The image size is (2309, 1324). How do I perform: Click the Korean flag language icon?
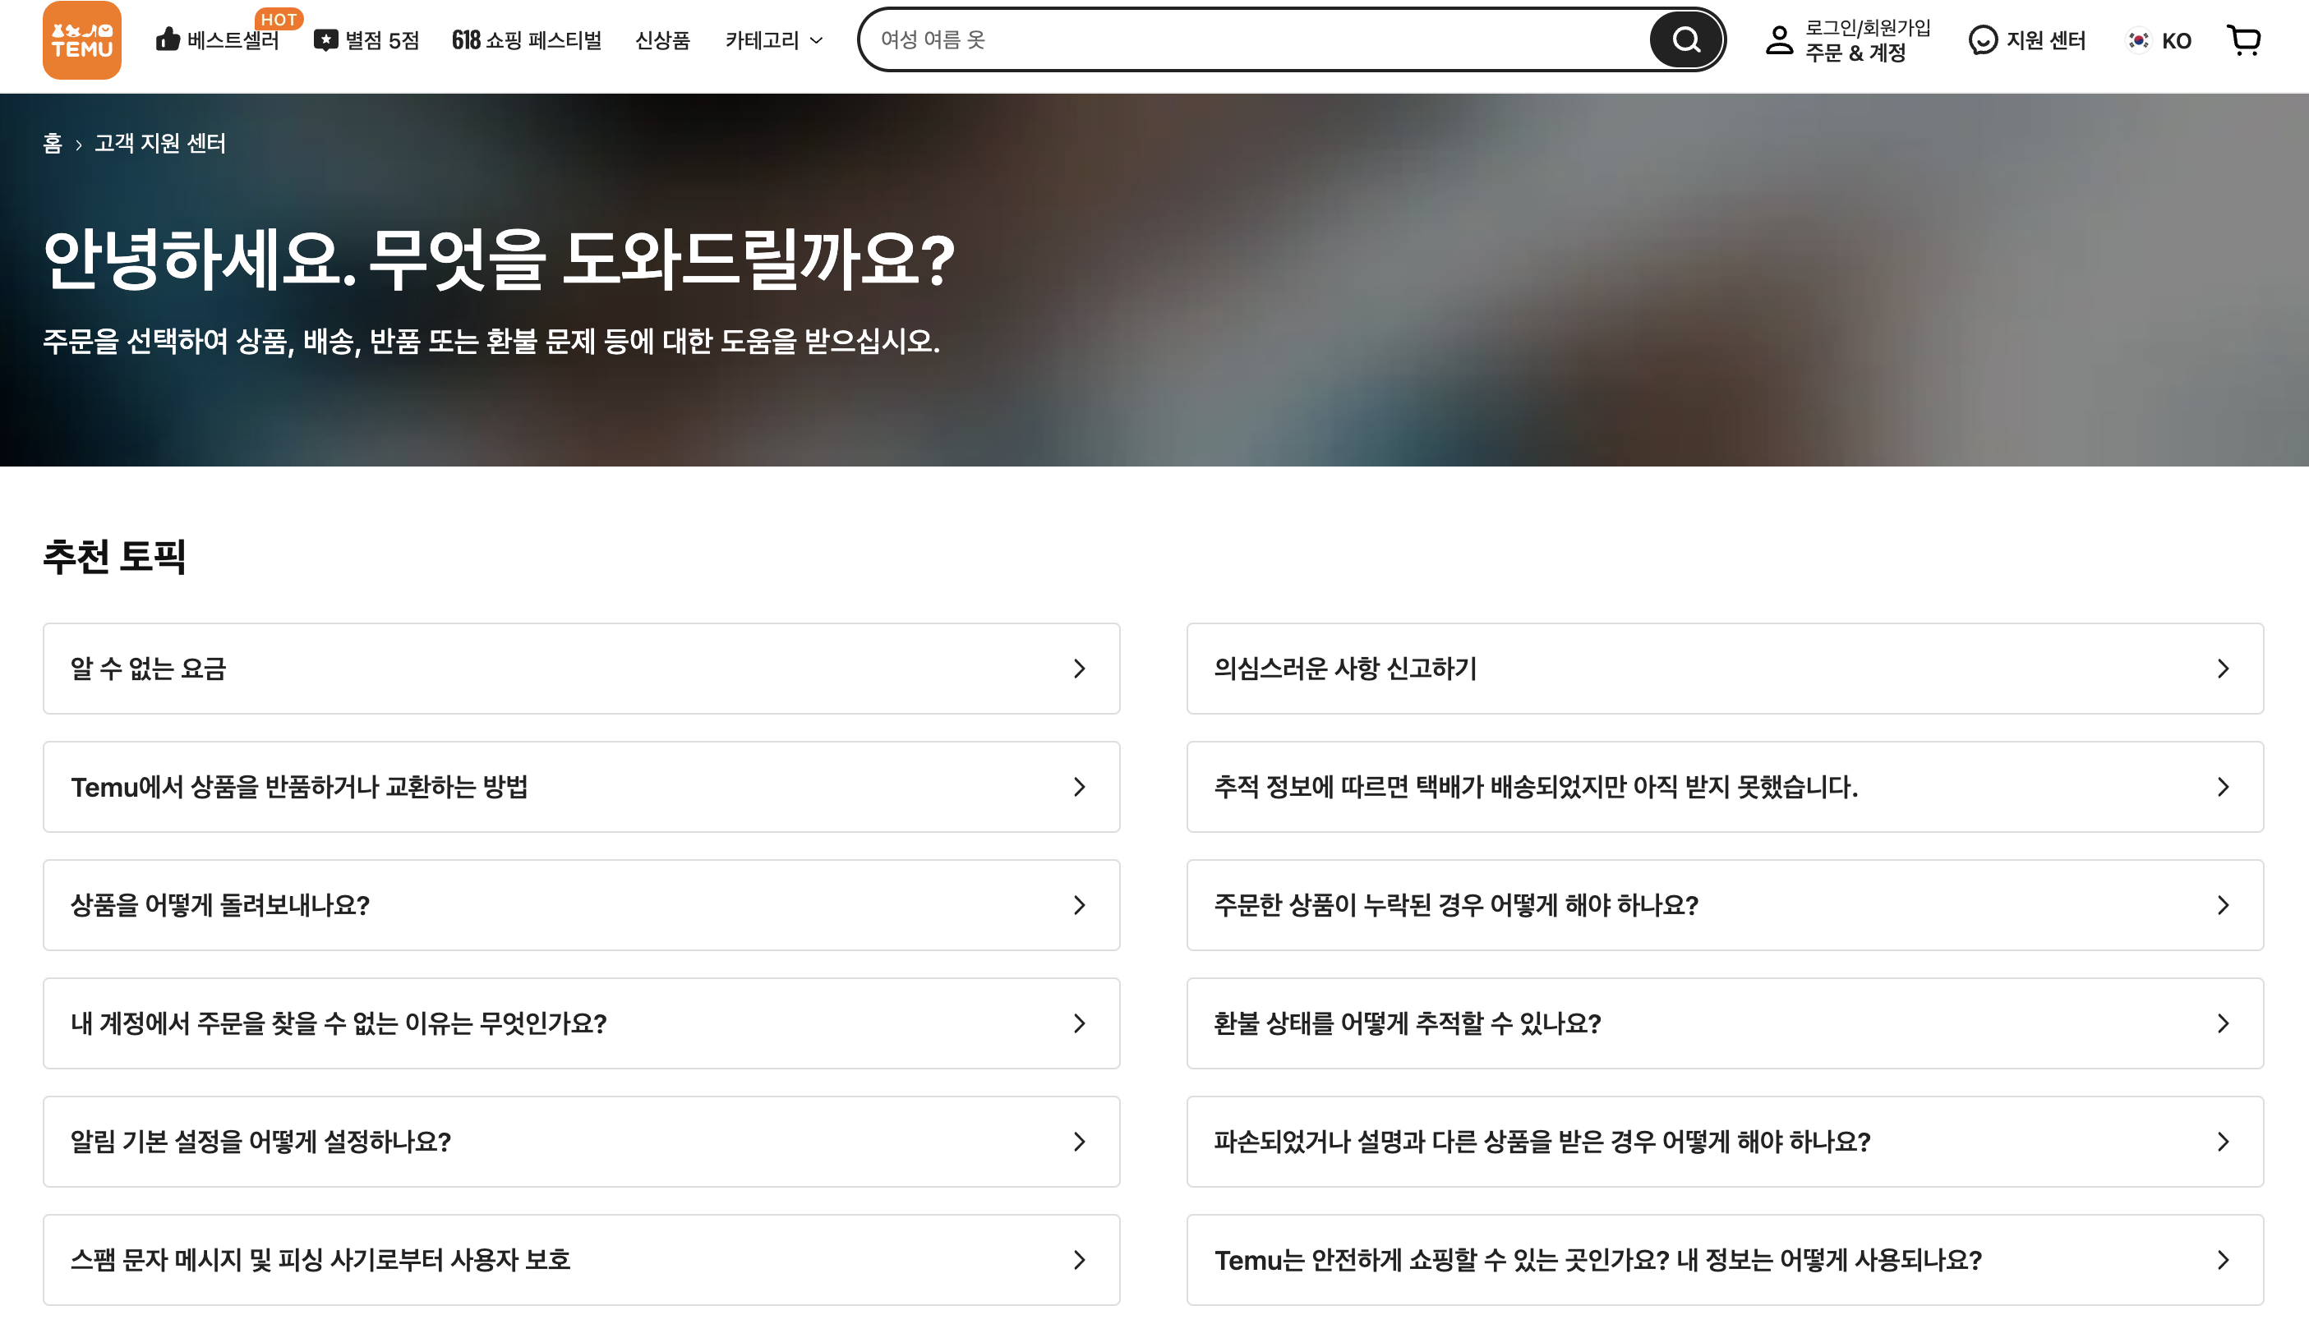(x=2138, y=40)
